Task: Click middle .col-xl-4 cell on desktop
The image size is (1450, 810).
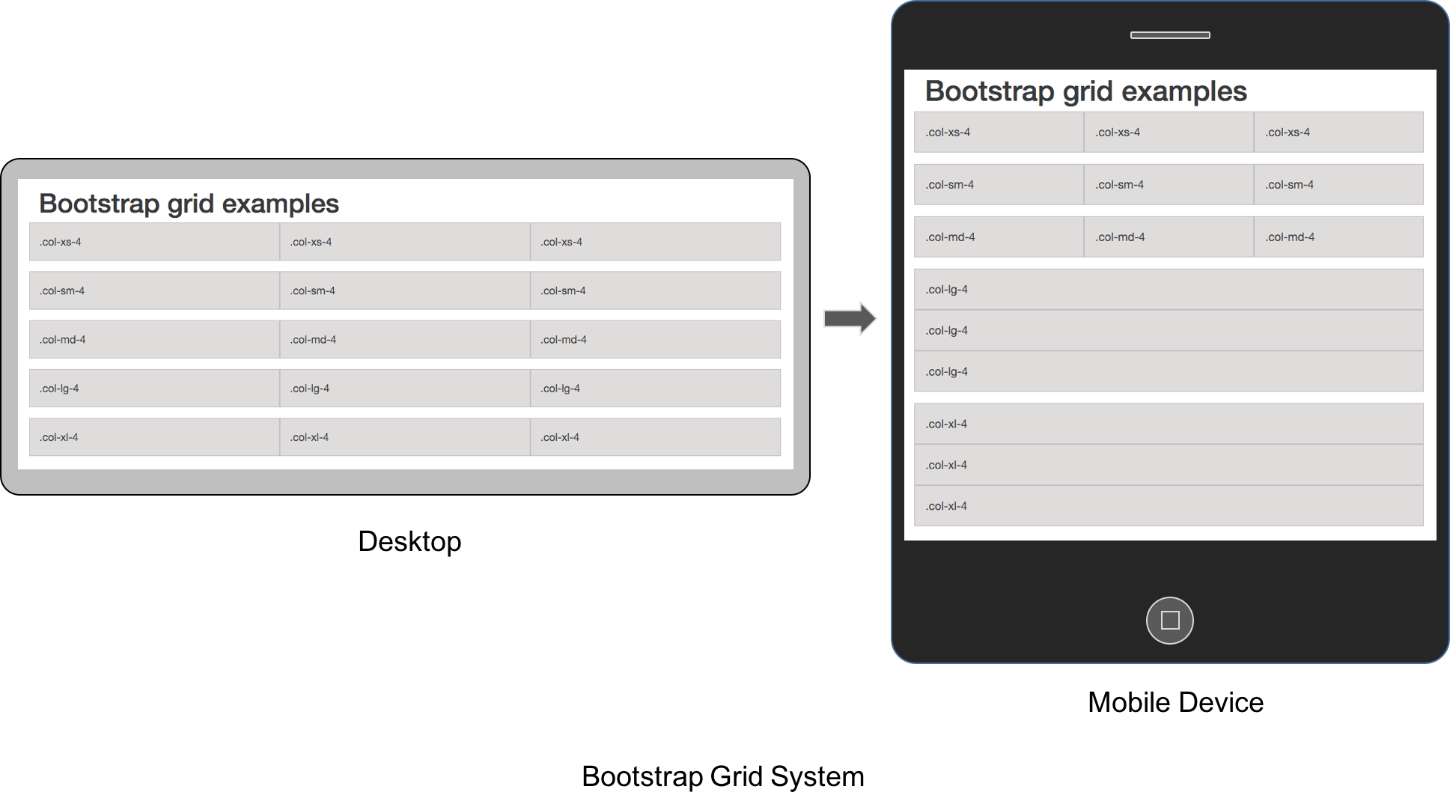Action: 405,436
